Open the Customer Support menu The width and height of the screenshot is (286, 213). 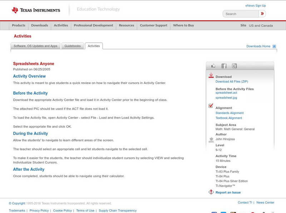154,25
